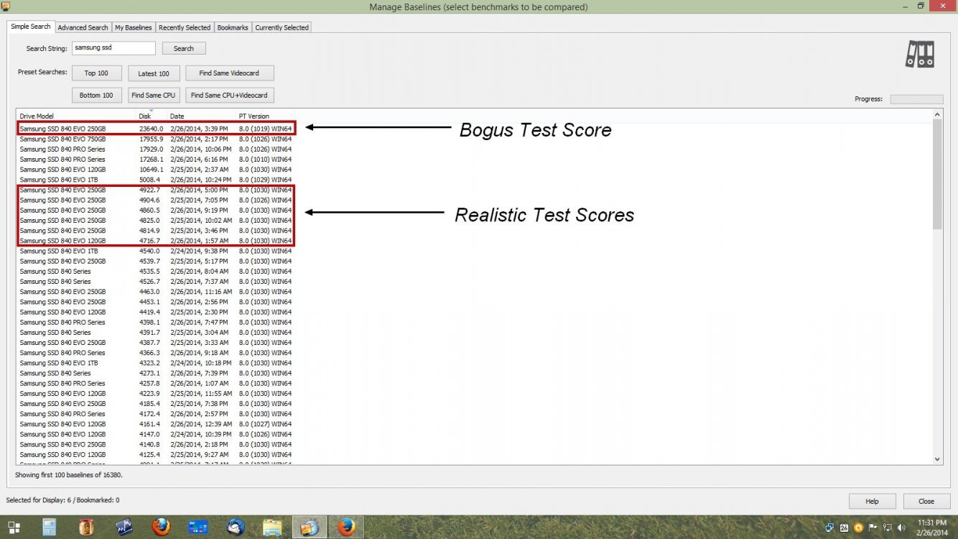Open the calendar 26 tray icon
The width and height of the screenshot is (958, 539).
tap(844, 527)
